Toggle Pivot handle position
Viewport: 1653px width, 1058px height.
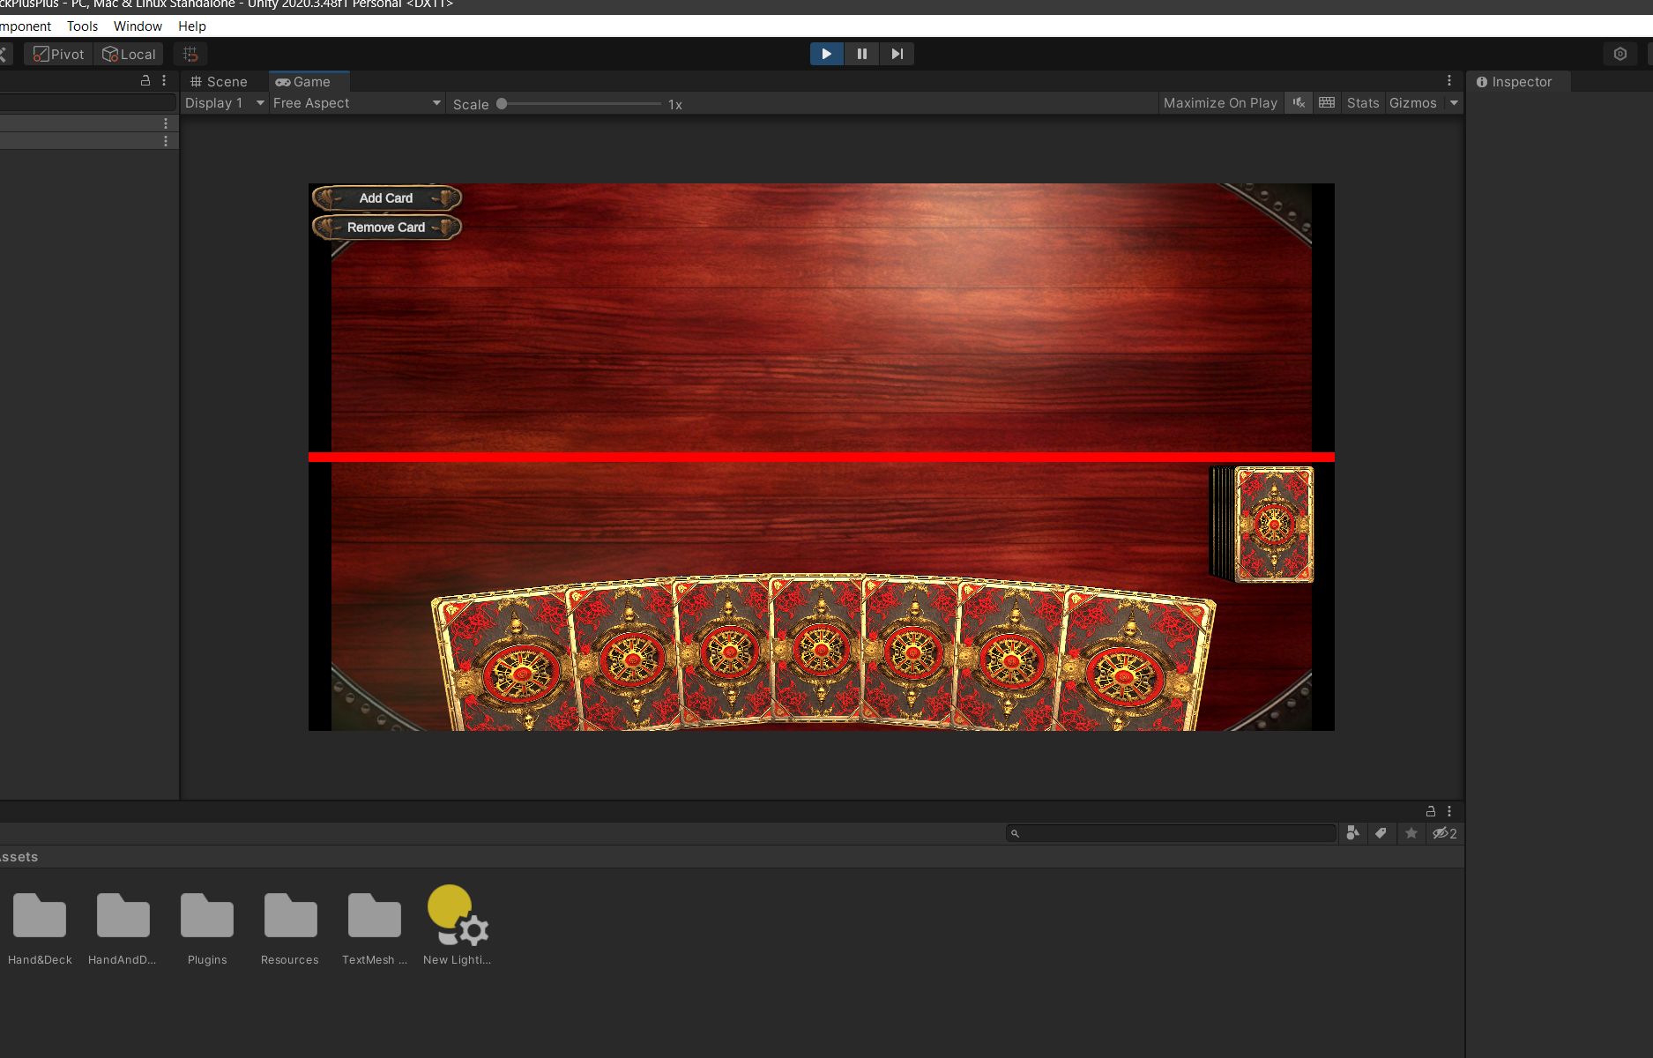[x=59, y=54]
